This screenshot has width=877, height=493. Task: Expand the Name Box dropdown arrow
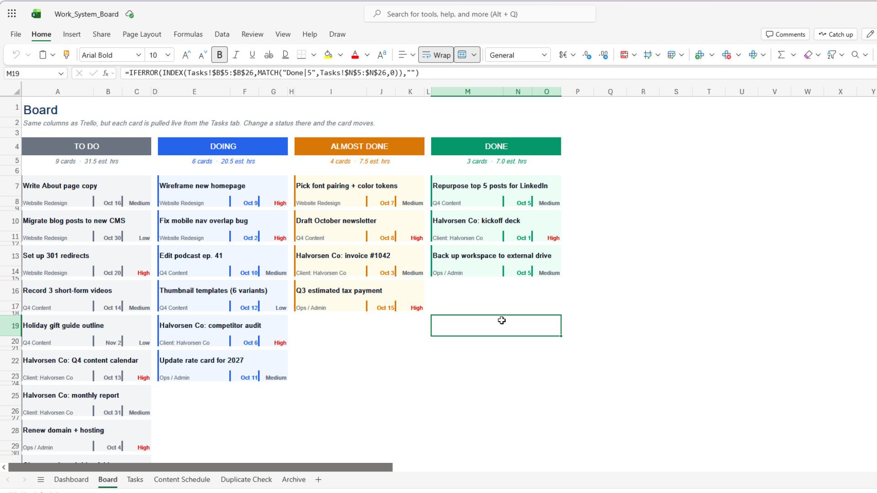pyautogui.click(x=61, y=73)
